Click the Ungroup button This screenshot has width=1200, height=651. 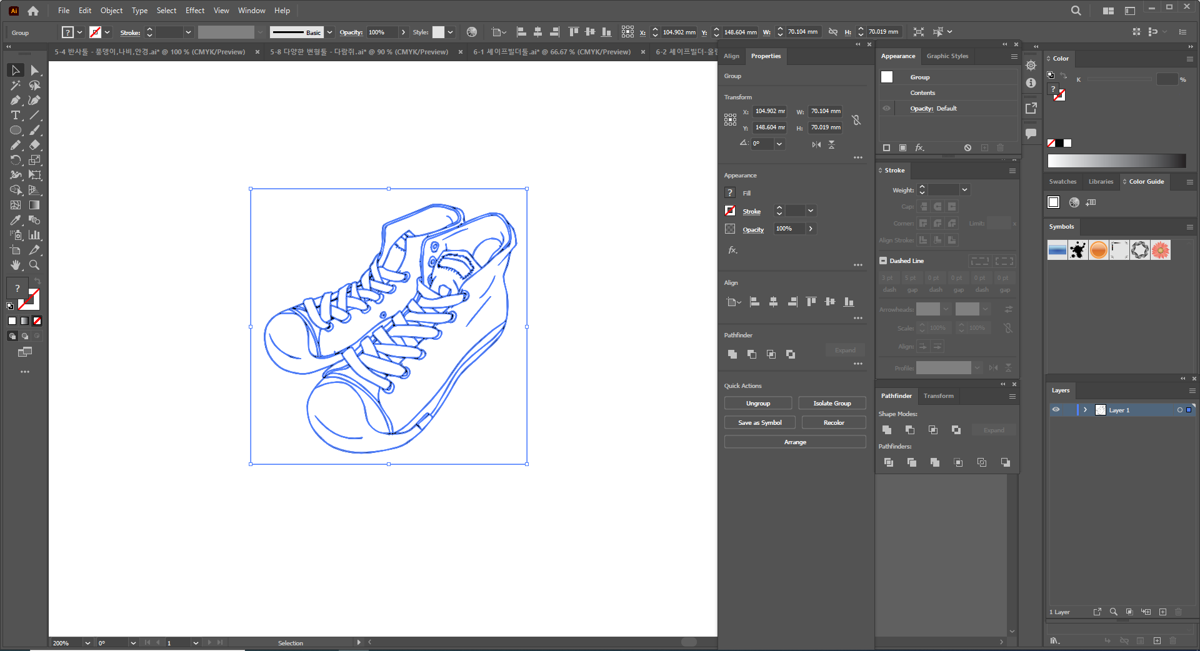tap(758, 404)
